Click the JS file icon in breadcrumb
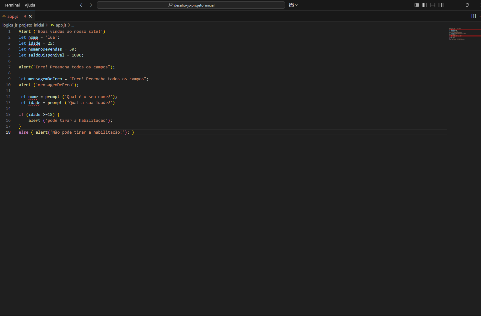Image resolution: width=481 pixels, height=316 pixels. point(52,25)
